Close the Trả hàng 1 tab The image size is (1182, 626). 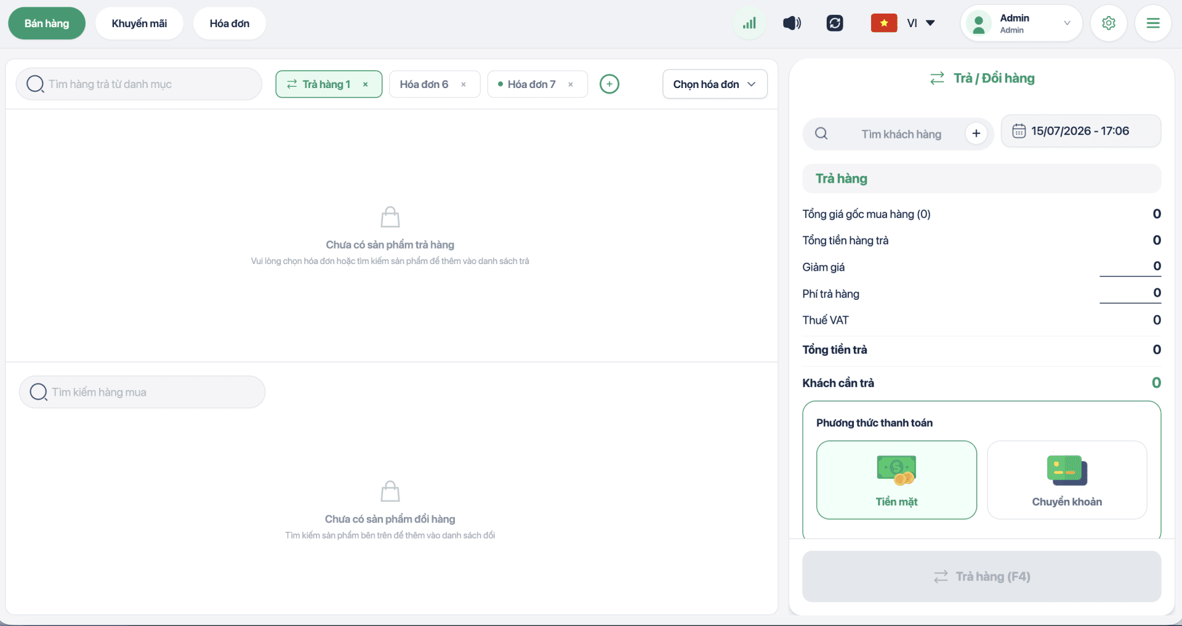366,84
